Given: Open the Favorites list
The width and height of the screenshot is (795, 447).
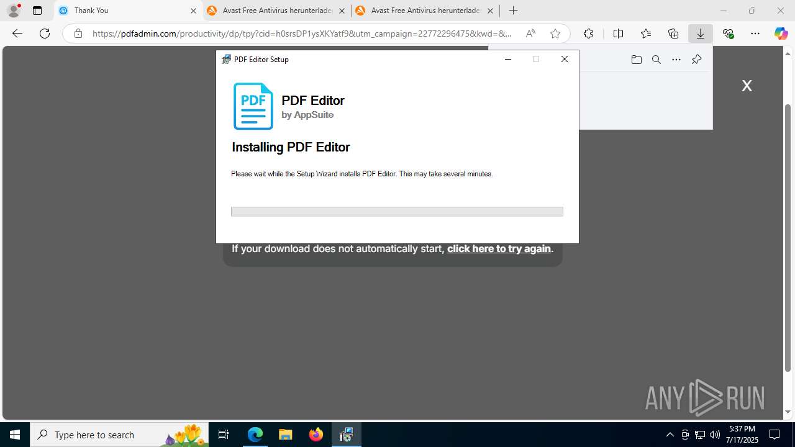Looking at the screenshot, I should click(646, 34).
